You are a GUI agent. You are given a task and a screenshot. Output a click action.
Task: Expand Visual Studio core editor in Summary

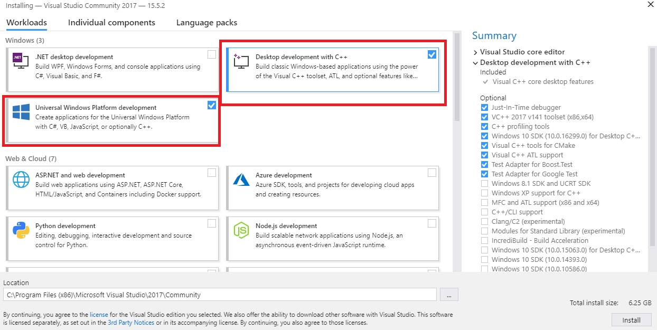coord(475,52)
